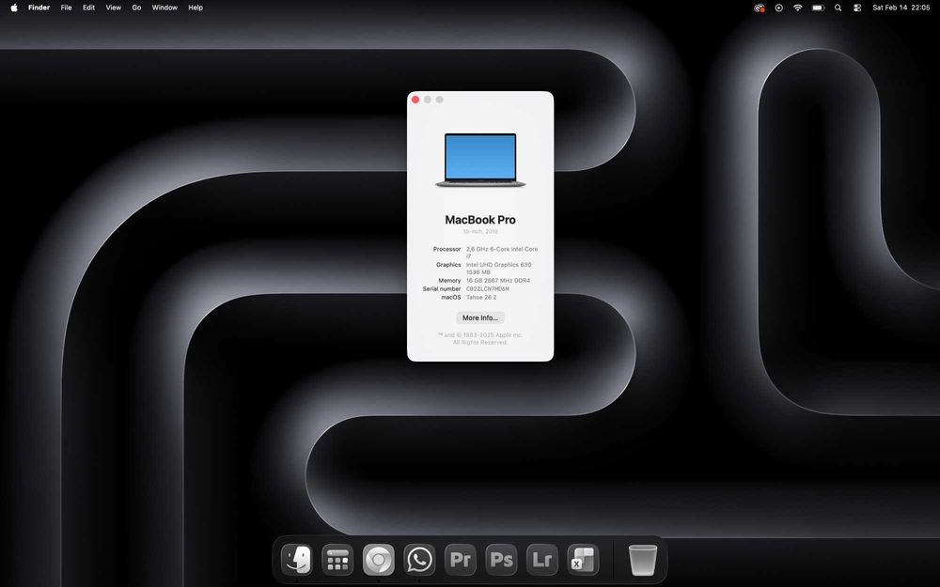The width and height of the screenshot is (940, 587).
Task: Launch Adobe Premiere Pro from Dock
Action: (x=460, y=560)
